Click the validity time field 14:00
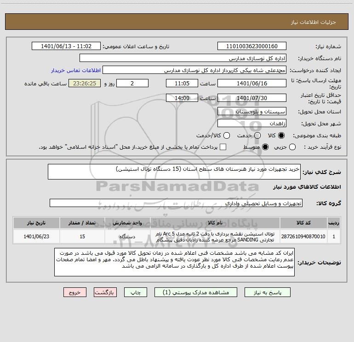 182,98
